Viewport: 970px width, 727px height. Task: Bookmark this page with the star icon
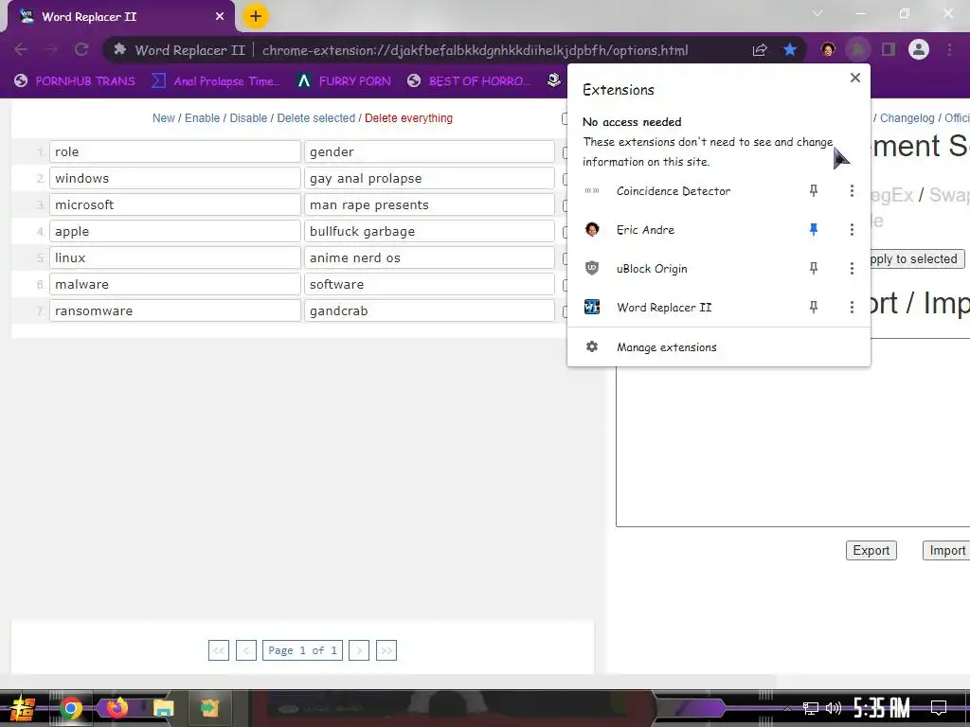click(790, 49)
